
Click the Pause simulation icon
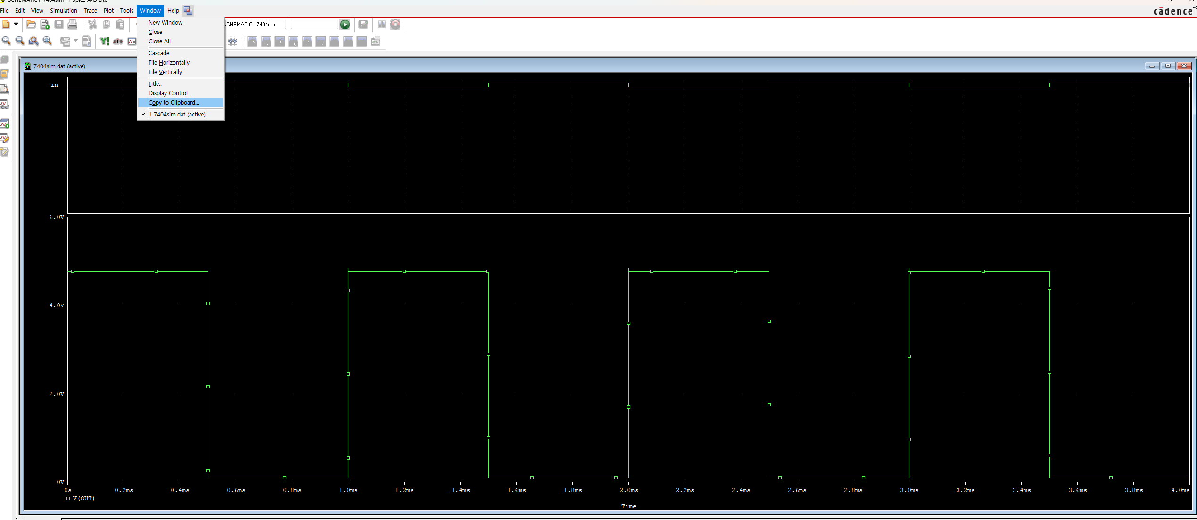(381, 25)
